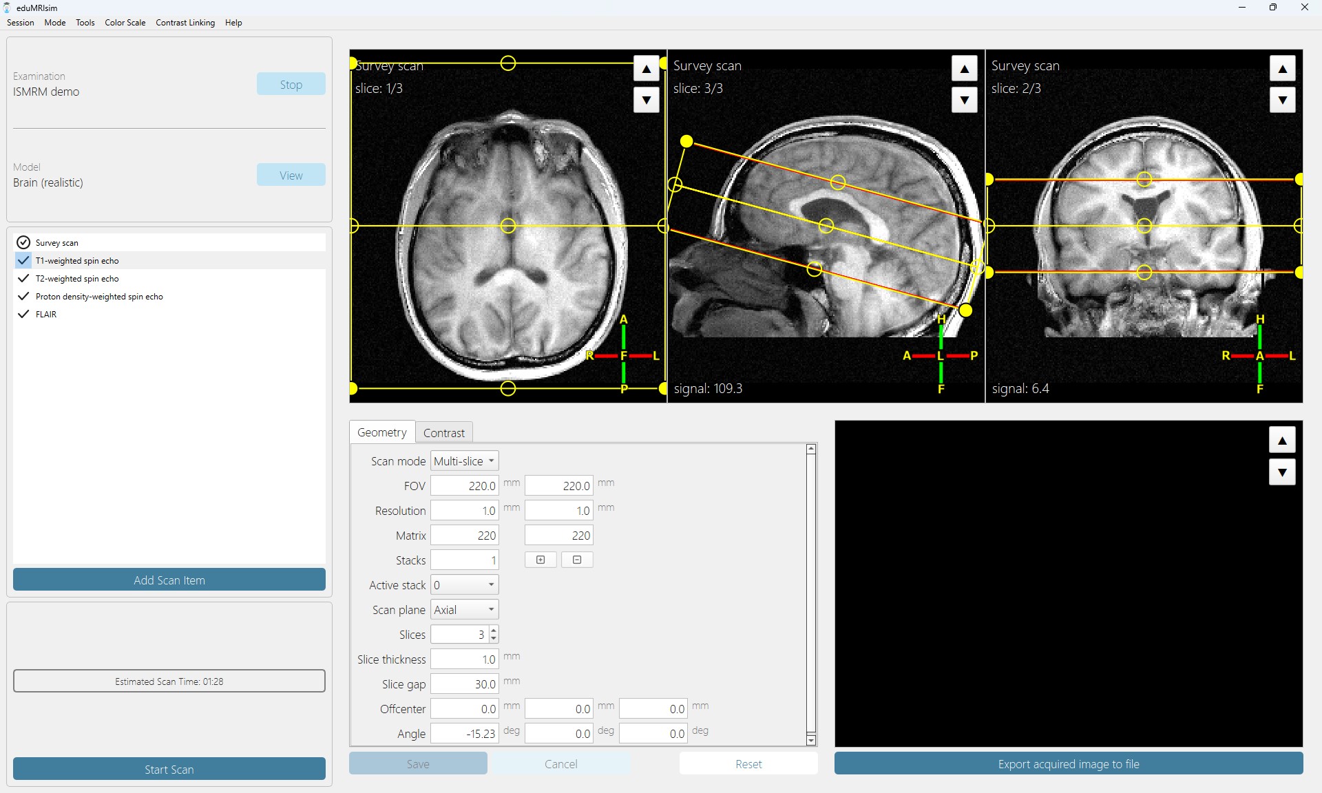Image resolution: width=1322 pixels, height=793 pixels.
Task: Open the Help menu
Action: pyautogui.click(x=233, y=23)
